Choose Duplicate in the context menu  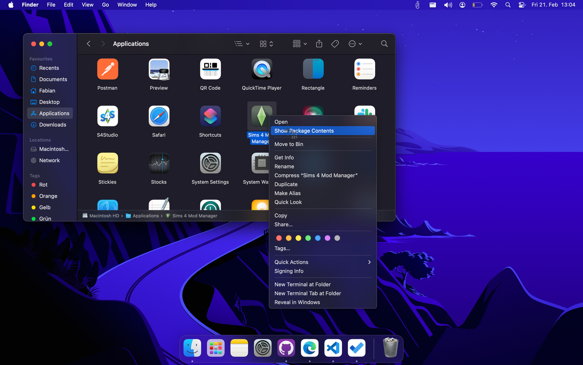(323, 184)
